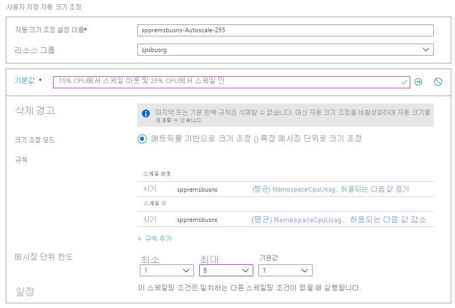Click the circle-slash disable icon at far right

click(x=438, y=82)
